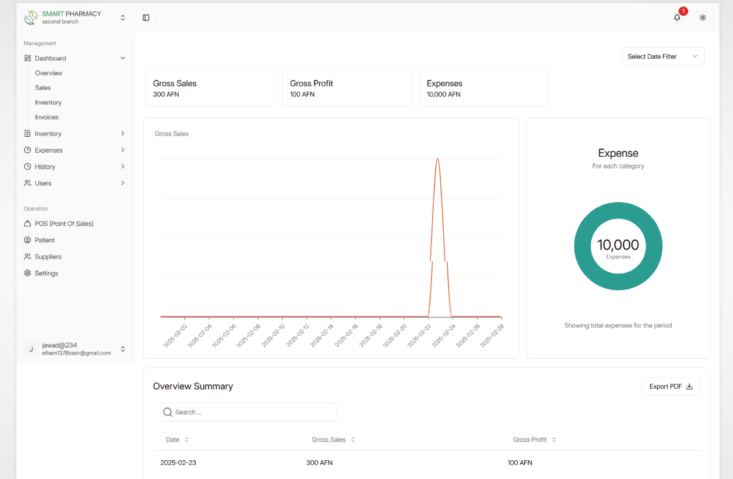
Task: Open Settings from the sidebar
Action: coord(46,273)
